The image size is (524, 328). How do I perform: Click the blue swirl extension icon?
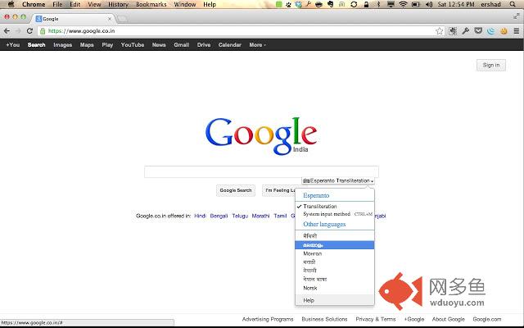point(491,31)
